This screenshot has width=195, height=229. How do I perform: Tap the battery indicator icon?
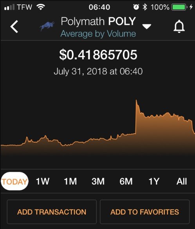click(x=179, y=7)
